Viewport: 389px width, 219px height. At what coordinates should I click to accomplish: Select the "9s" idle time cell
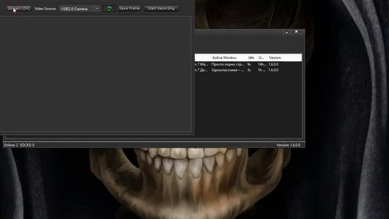click(x=249, y=64)
